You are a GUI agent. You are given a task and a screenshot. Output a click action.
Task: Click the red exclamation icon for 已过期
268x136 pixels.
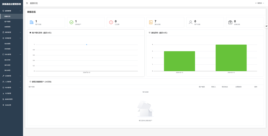click(111, 22)
